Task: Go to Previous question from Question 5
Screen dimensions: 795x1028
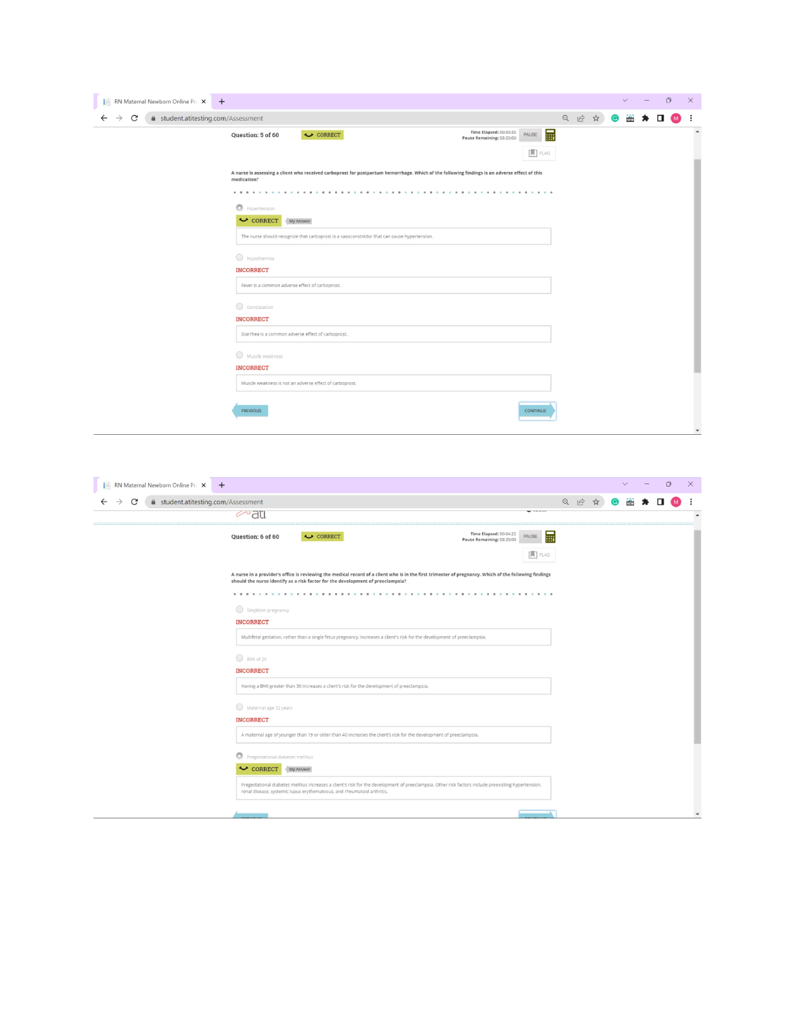Action: point(251,411)
